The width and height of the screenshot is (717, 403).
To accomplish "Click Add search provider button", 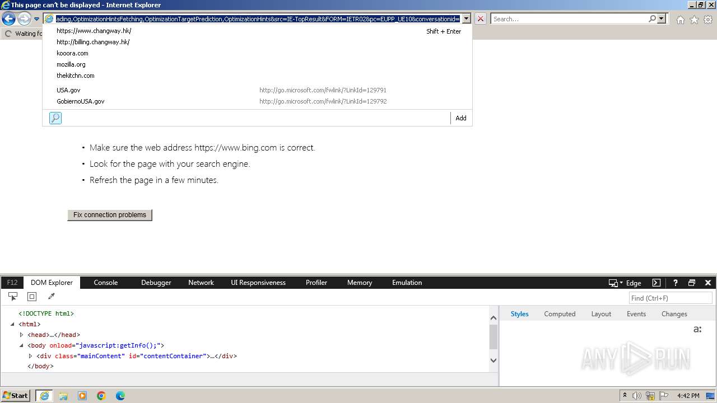I will [461, 118].
